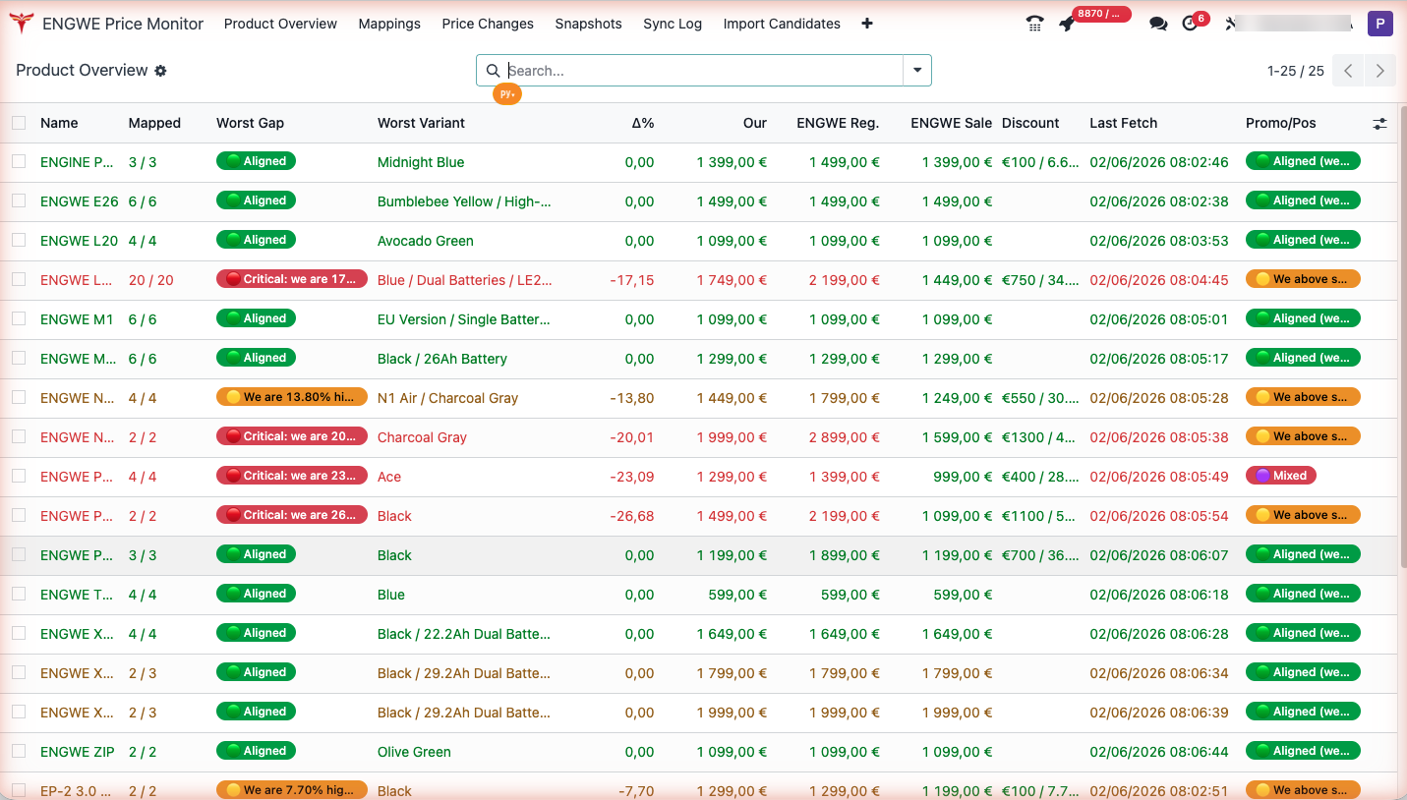Image resolution: width=1407 pixels, height=800 pixels.
Task: Open ENGWE E26 product row
Action: tap(698, 200)
